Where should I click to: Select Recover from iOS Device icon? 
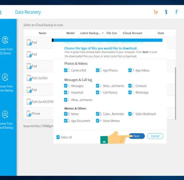[x=5, y=40]
